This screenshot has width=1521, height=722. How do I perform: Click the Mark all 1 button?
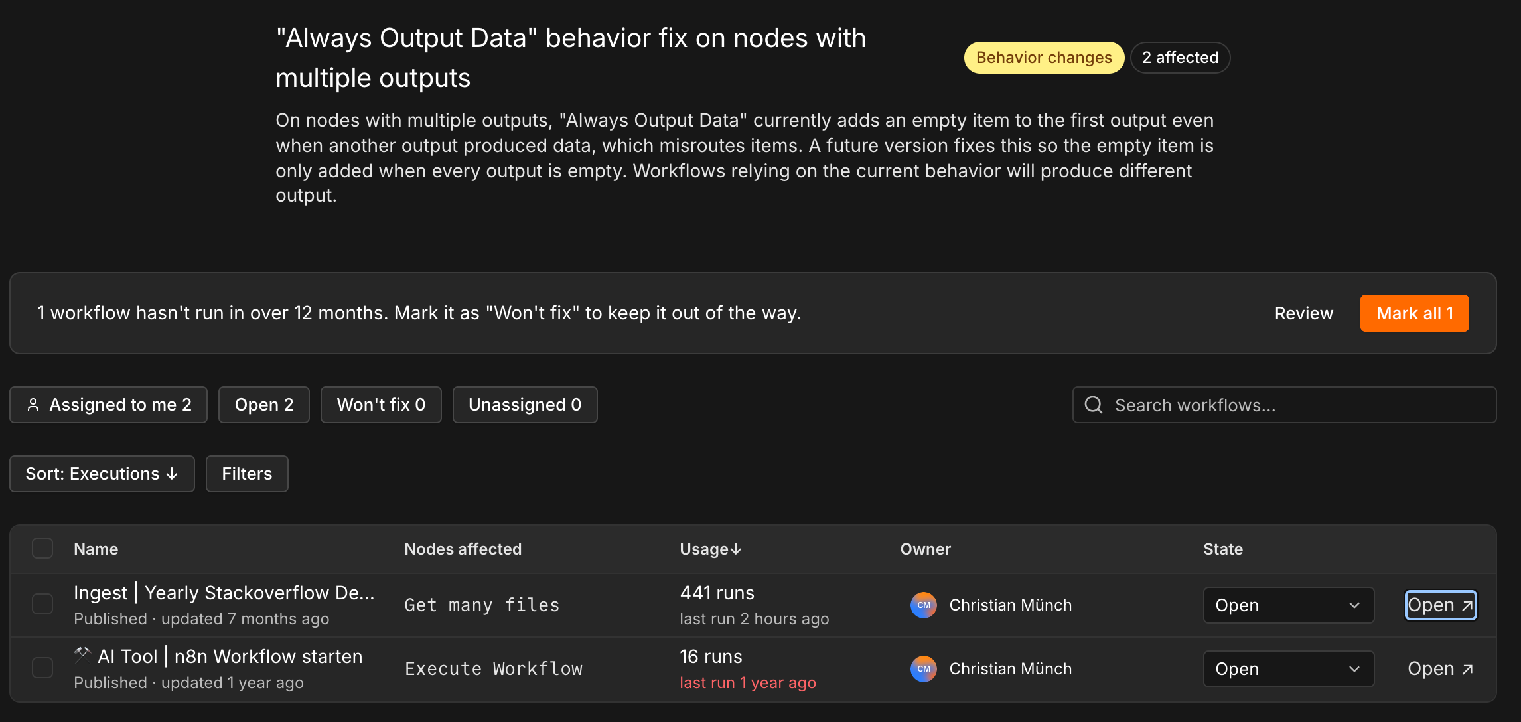pos(1415,313)
